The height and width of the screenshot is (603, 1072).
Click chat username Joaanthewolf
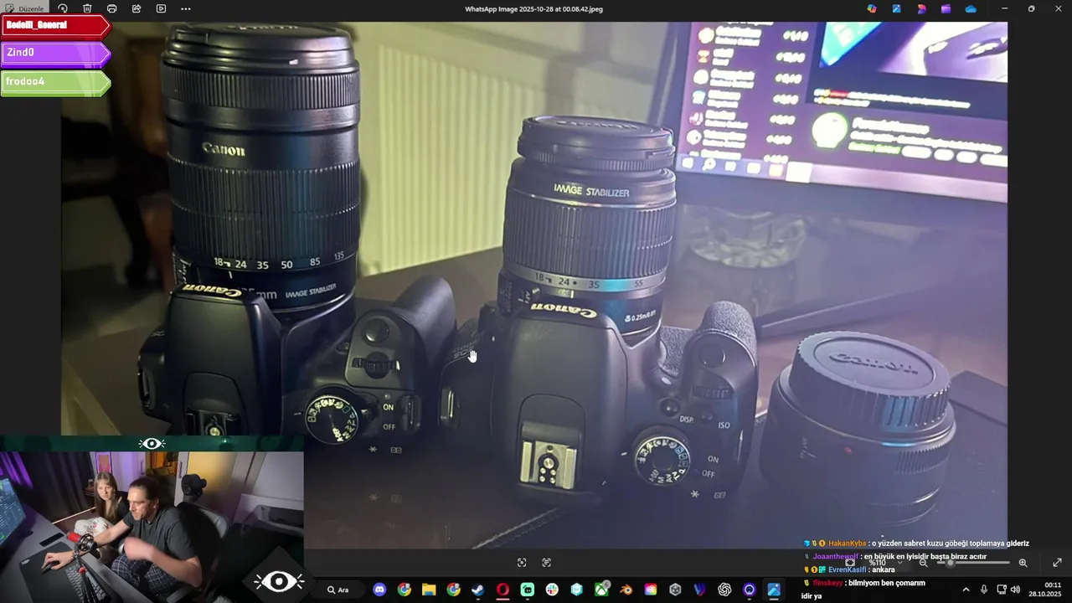835,557
